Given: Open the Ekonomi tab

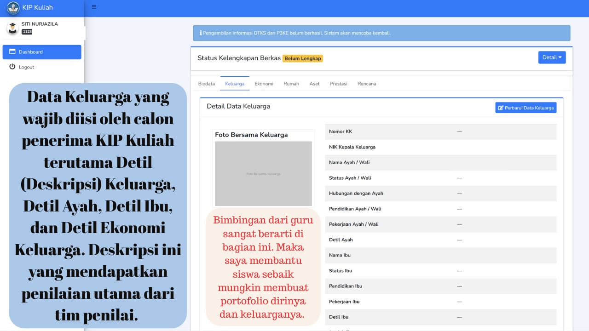Looking at the screenshot, I should tap(264, 84).
